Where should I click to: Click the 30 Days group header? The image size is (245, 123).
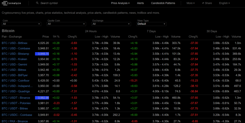pos(212,31)
